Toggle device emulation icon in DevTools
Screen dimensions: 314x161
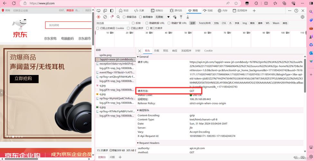click(105, 11)
